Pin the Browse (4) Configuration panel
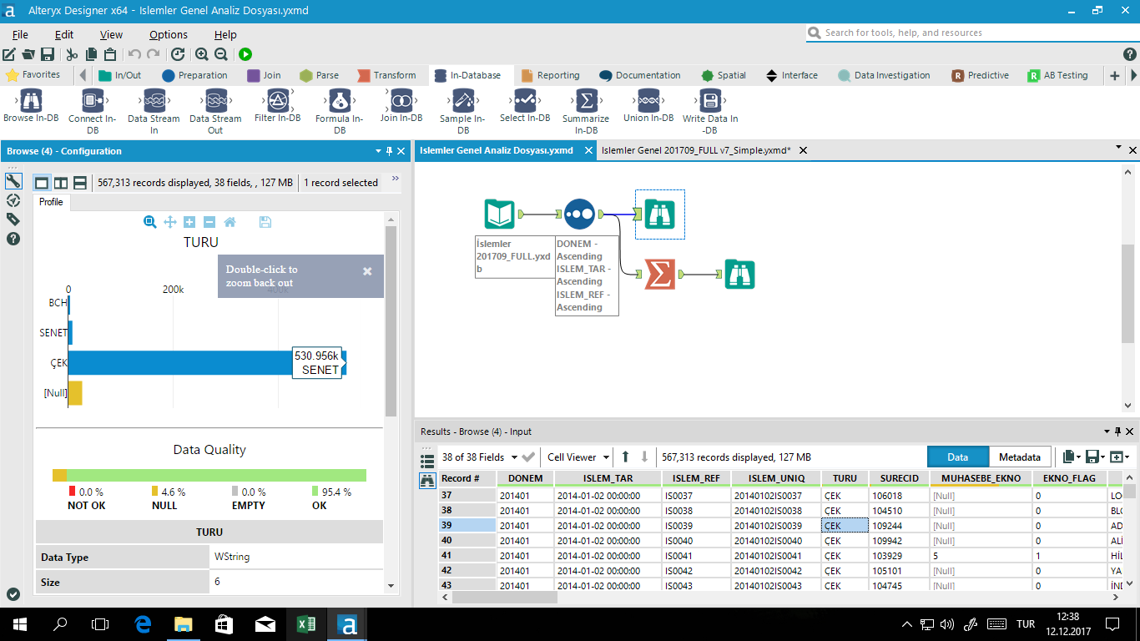 [x=389, y=151]
